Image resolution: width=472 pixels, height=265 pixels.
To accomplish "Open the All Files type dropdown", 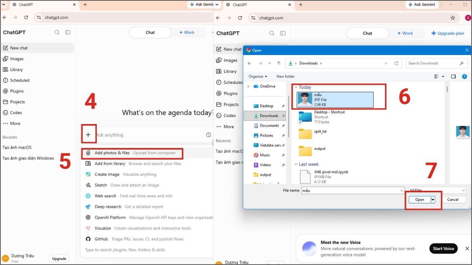I will [x=437, y=190].
